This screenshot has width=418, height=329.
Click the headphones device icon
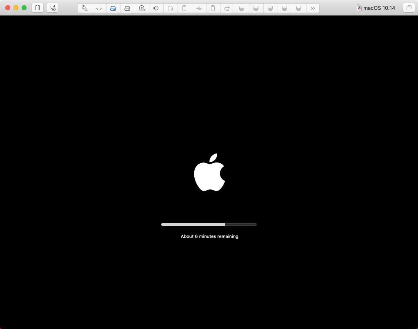pos(170,8)
